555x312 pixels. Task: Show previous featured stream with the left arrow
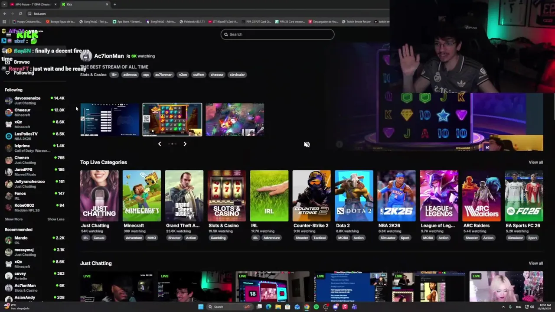(x=159, y=144)
